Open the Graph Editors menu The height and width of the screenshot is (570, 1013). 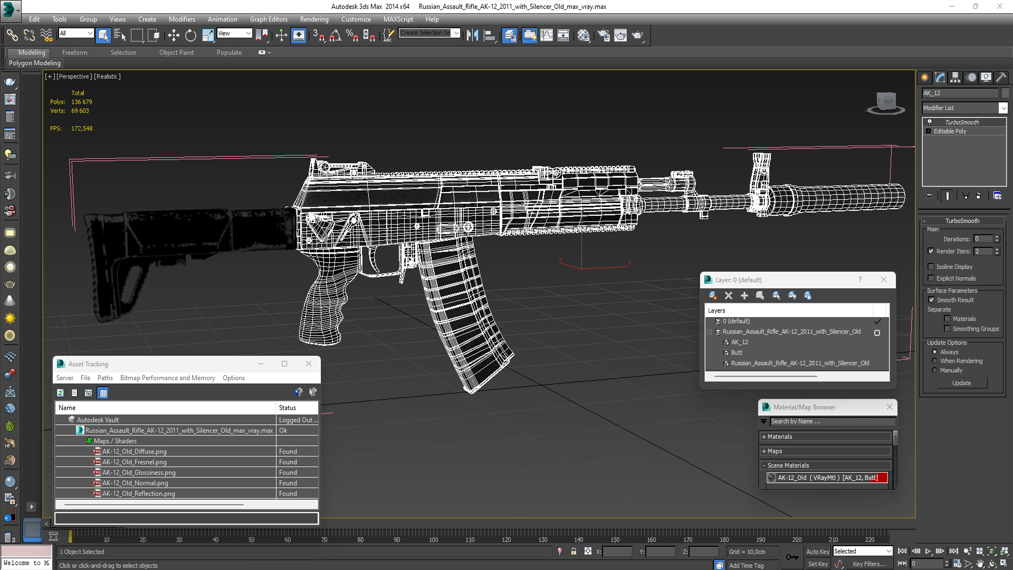coord(269,19)
